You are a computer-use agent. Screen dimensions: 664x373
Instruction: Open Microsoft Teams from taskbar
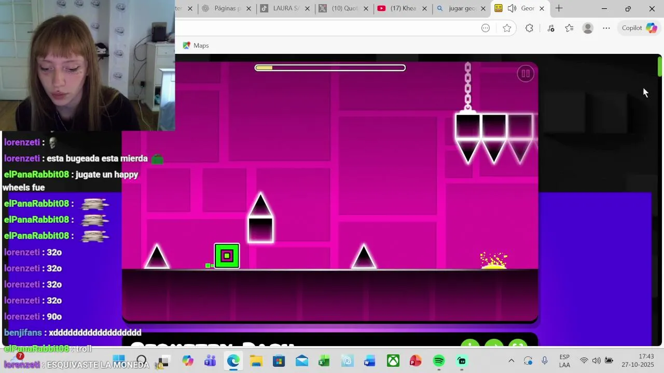210,361
